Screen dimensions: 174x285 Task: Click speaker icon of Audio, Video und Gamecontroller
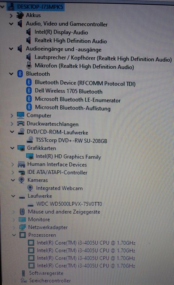20,24
